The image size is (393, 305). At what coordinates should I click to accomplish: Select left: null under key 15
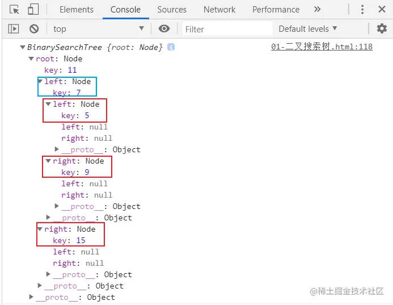click(x=76, y=252)
